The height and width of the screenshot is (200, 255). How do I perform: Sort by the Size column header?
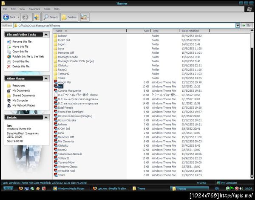138,31
